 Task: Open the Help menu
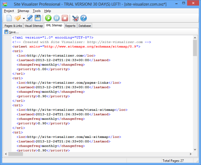pyautogui.click(x=48, y=11)
